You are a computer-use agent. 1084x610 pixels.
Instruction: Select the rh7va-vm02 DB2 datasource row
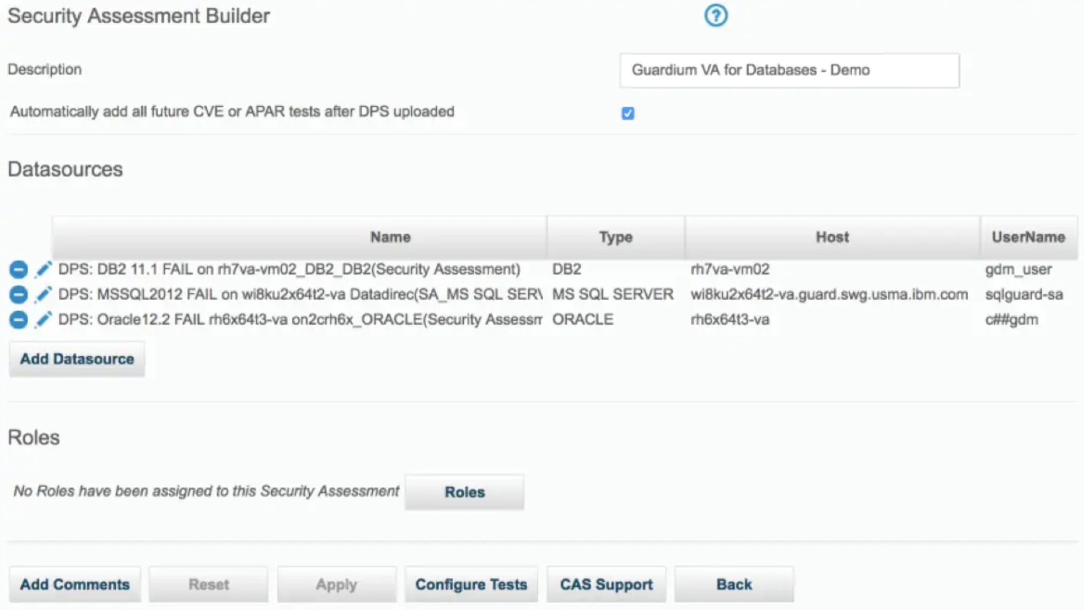tap(289, 270)
